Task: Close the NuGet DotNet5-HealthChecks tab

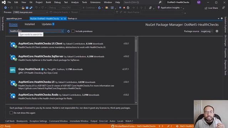Action: point(65,19)
